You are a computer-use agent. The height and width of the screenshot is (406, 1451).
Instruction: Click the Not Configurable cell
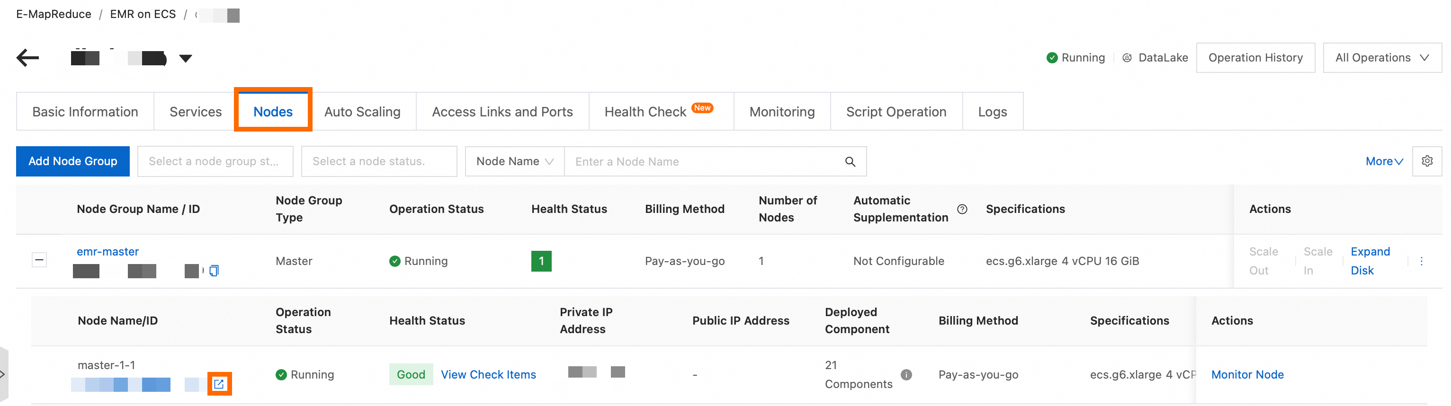coord(898,261)
